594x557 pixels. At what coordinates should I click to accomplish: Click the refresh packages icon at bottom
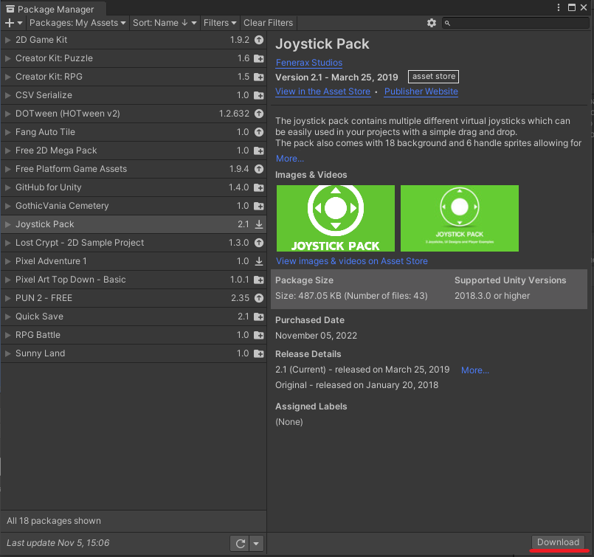click(239, 543)
